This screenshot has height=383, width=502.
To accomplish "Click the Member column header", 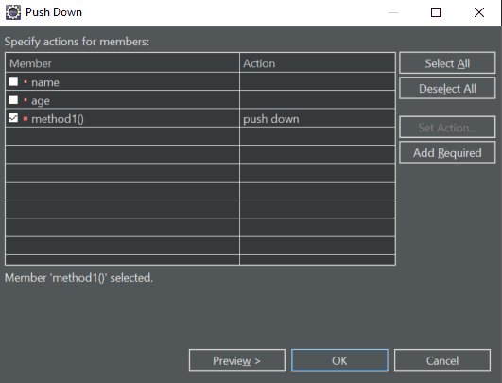I will click(x=122, y=63).
